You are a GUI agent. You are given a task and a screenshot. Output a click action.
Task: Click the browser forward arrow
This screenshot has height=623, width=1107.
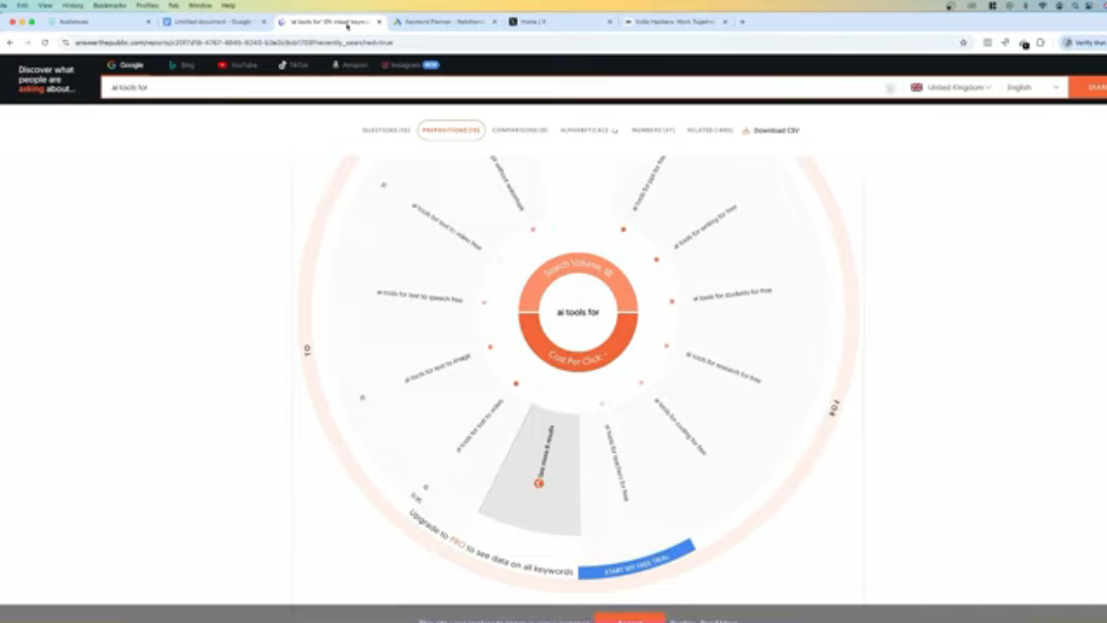[28, 43]
